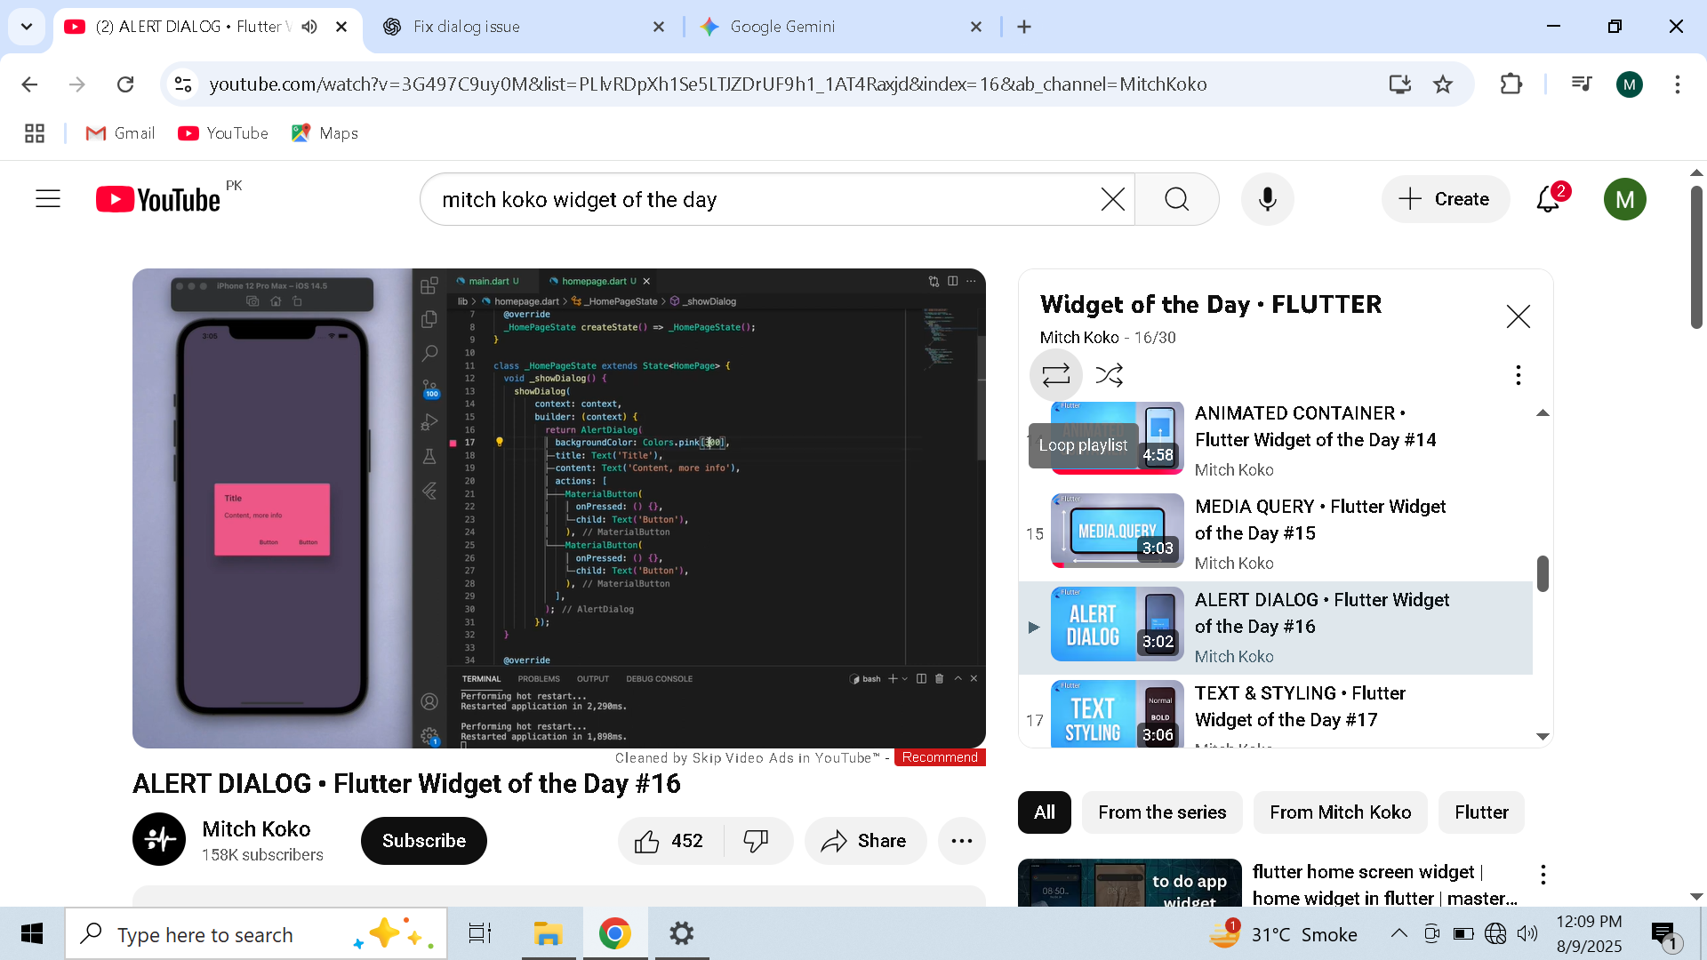Go forward in browser history
1707x960 pixels.
pyautogui.click(x=77, y=84)
